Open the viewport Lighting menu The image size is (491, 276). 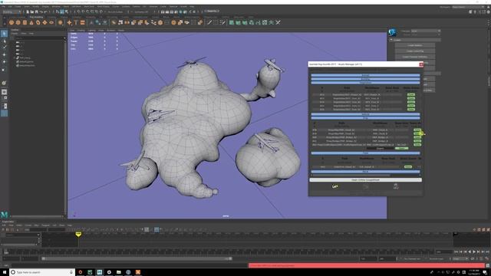(x=91, y=31)
